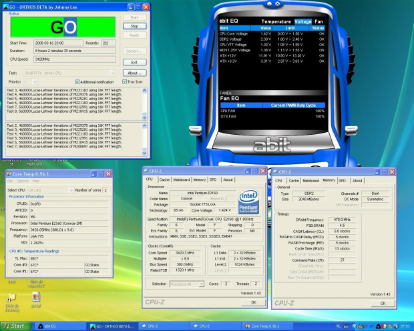Click the Sensors... button in ORTHOS
The width and height of the screenshot is (414, 331).
(134, 51)
